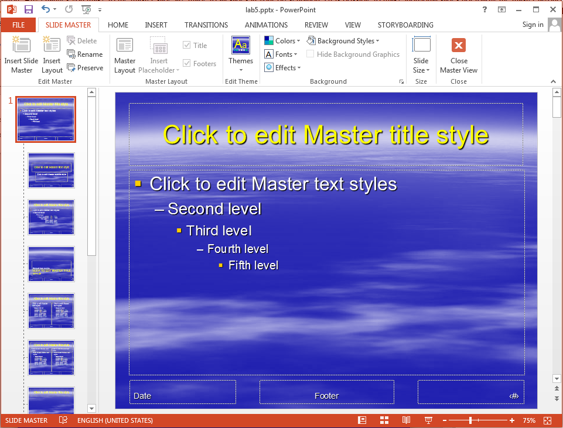Click the Delete layout button
This screenshot has width=563, height=428.
click(x=82, y=41)
